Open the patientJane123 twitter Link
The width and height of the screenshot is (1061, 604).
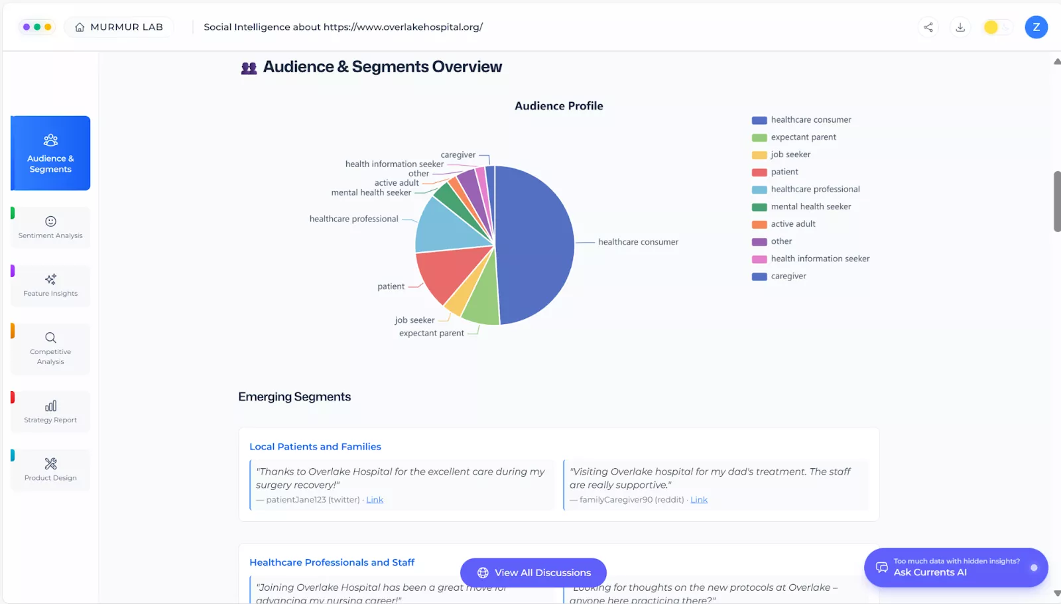click(375, 500)
